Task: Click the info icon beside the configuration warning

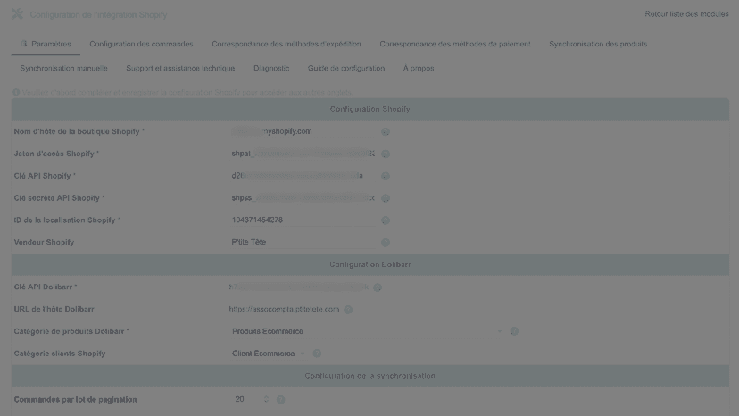Action: 16,92
